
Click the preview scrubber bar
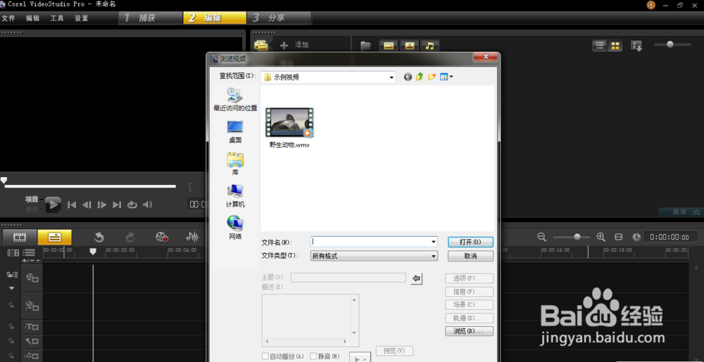click(90, 186)
